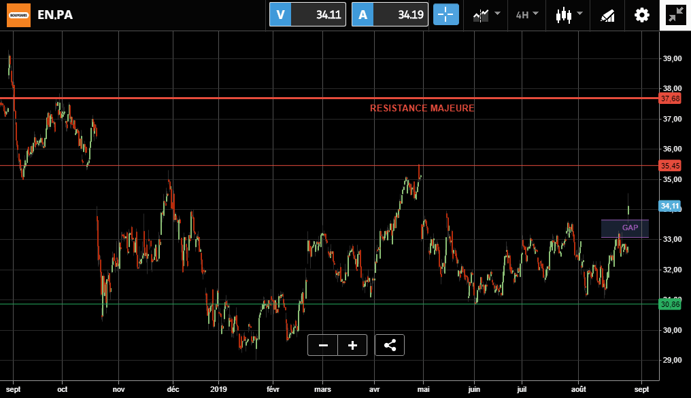
Task: Click the blue 34,11 current price tag
Action: pos(670,206)
